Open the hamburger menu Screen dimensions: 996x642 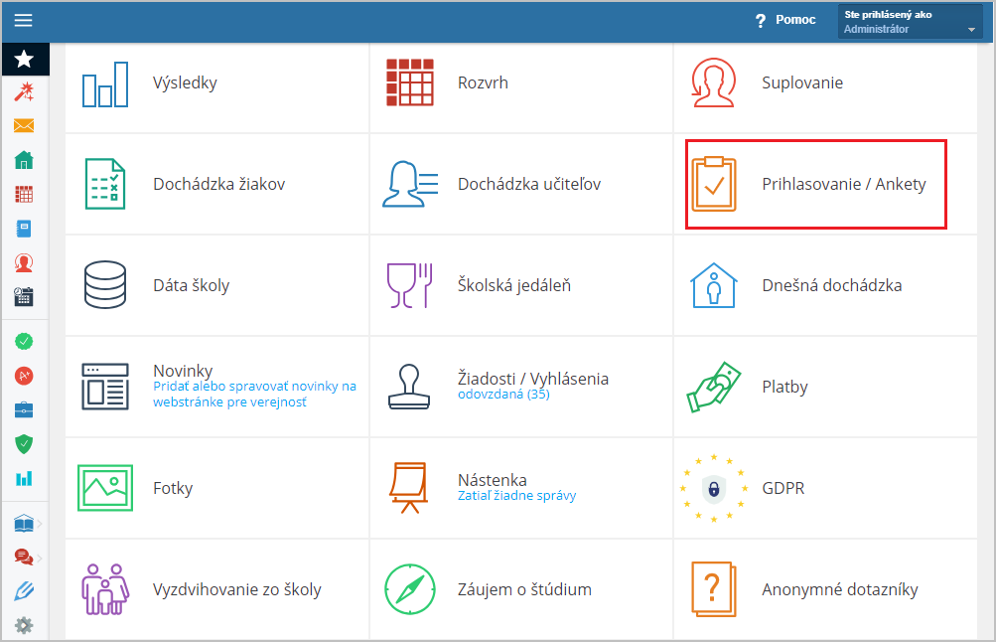point(23,20)
